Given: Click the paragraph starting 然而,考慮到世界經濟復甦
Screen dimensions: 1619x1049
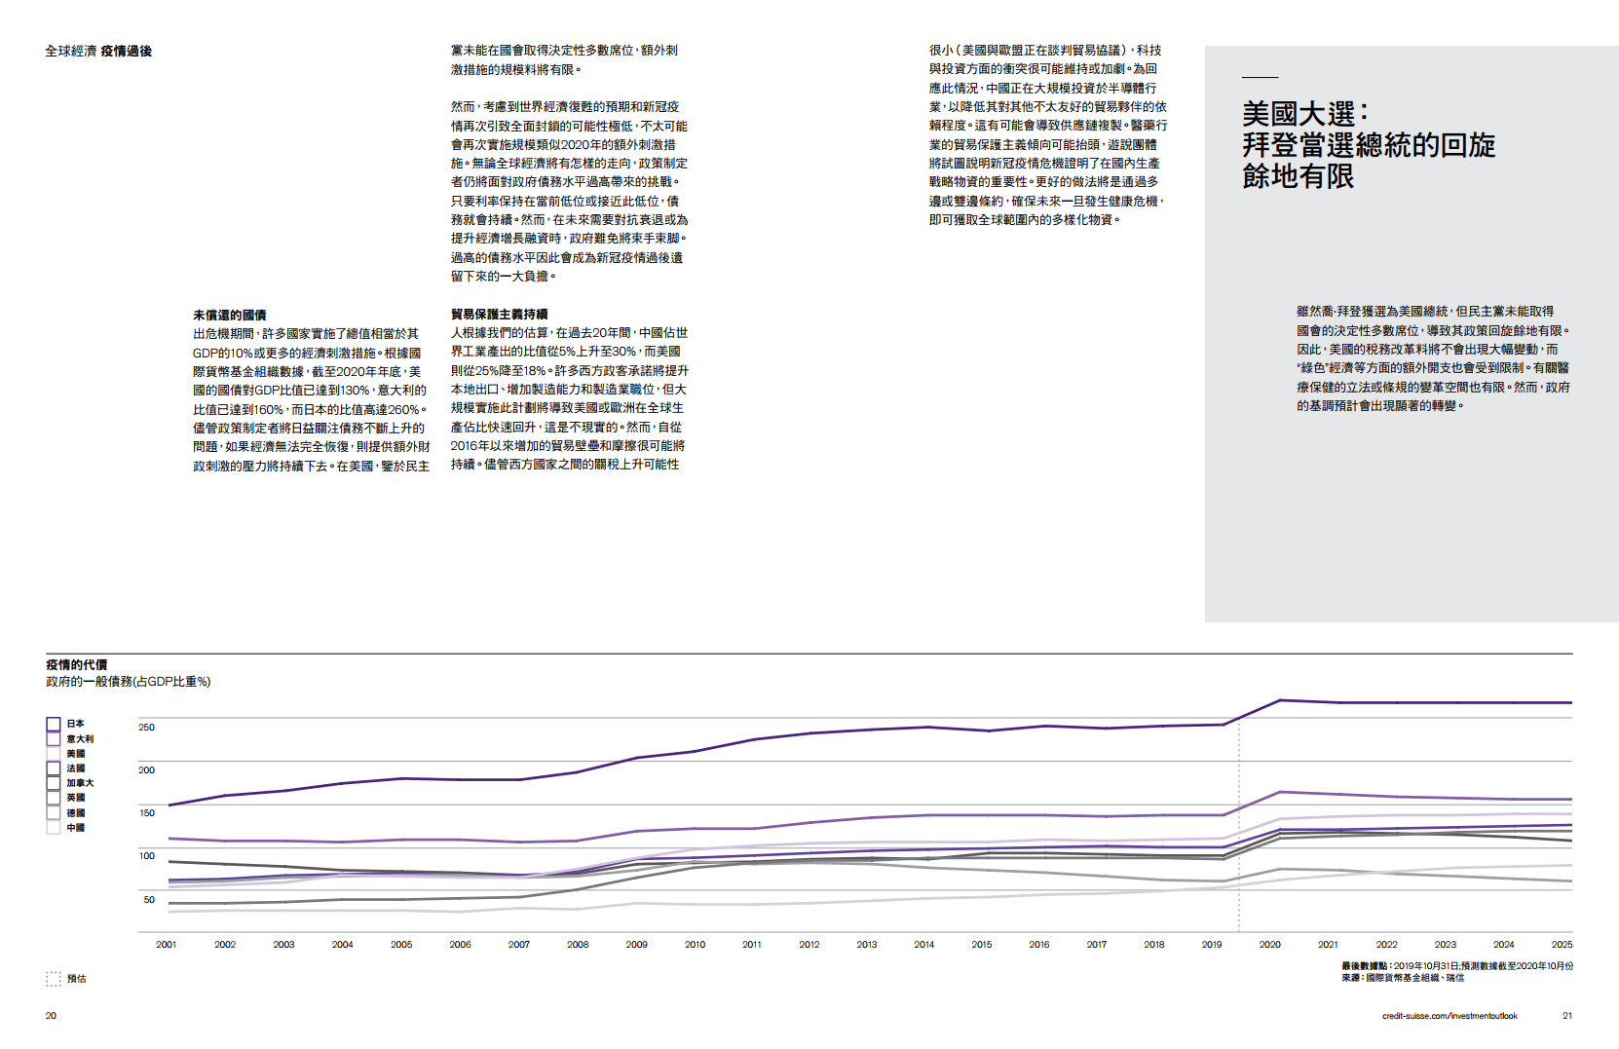Looking at the screenshot, I should (x=569, y=191).
